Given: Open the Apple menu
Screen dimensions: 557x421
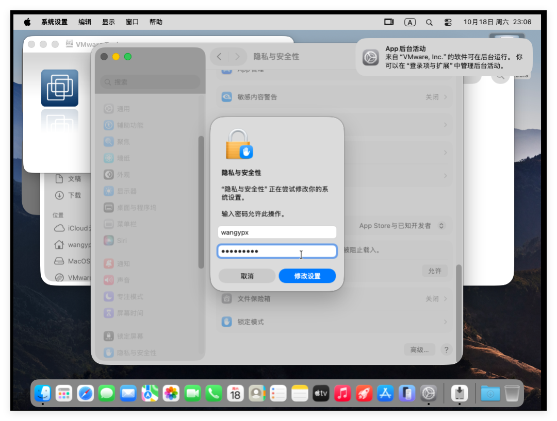Looking at the screenshot, I should tap(27, 22).
